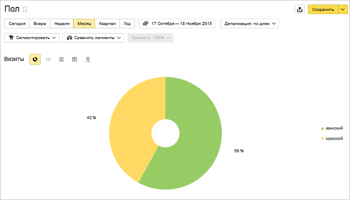Switch the period to Неделя
The width and height of the screenshot is (350, 200).
tap(61, 23)
